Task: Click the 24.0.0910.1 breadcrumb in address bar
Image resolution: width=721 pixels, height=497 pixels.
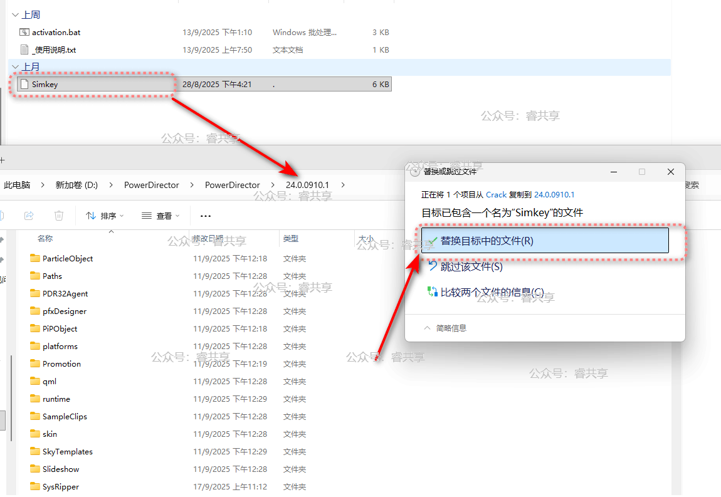Action: 307,185
